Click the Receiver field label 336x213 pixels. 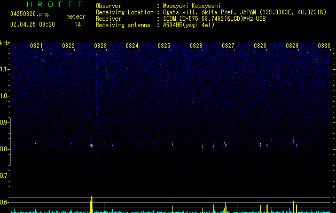[x=108, y=19]
